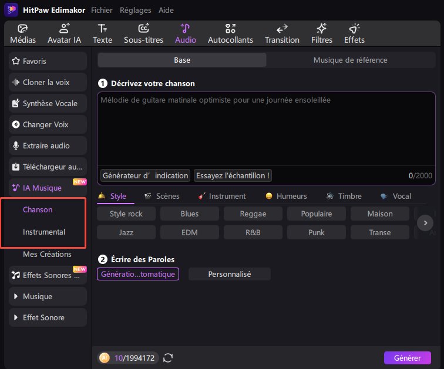
Task: Open the Texte tool
Action: pyautogui.click(x=103, y=33)
